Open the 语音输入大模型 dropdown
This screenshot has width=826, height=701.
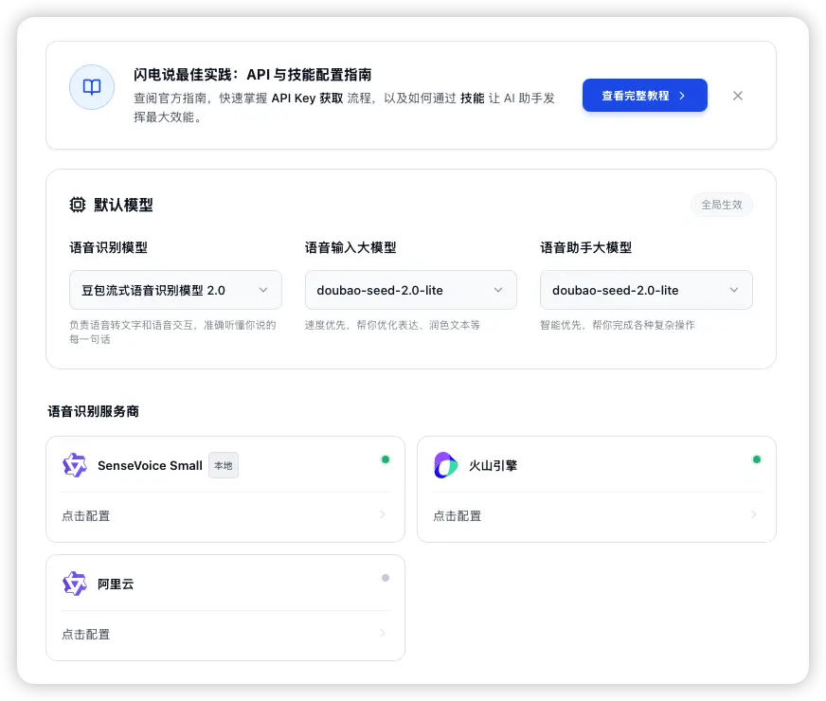pos(410,290)
